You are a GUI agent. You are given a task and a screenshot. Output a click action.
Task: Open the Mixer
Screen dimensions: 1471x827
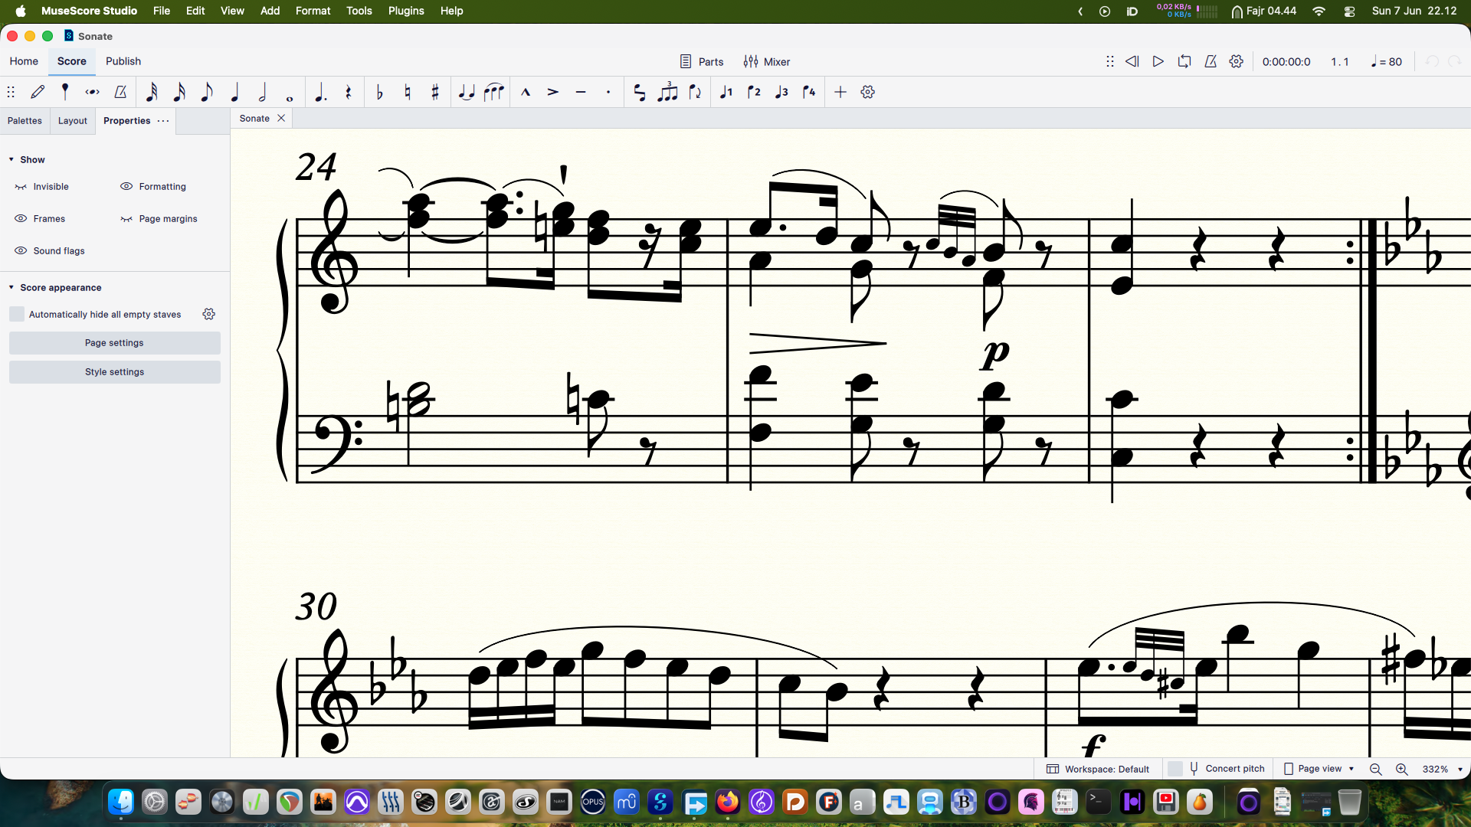coord(767,61)
